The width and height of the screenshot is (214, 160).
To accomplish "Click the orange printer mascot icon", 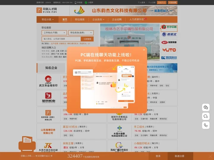I will tap(27, 144).
